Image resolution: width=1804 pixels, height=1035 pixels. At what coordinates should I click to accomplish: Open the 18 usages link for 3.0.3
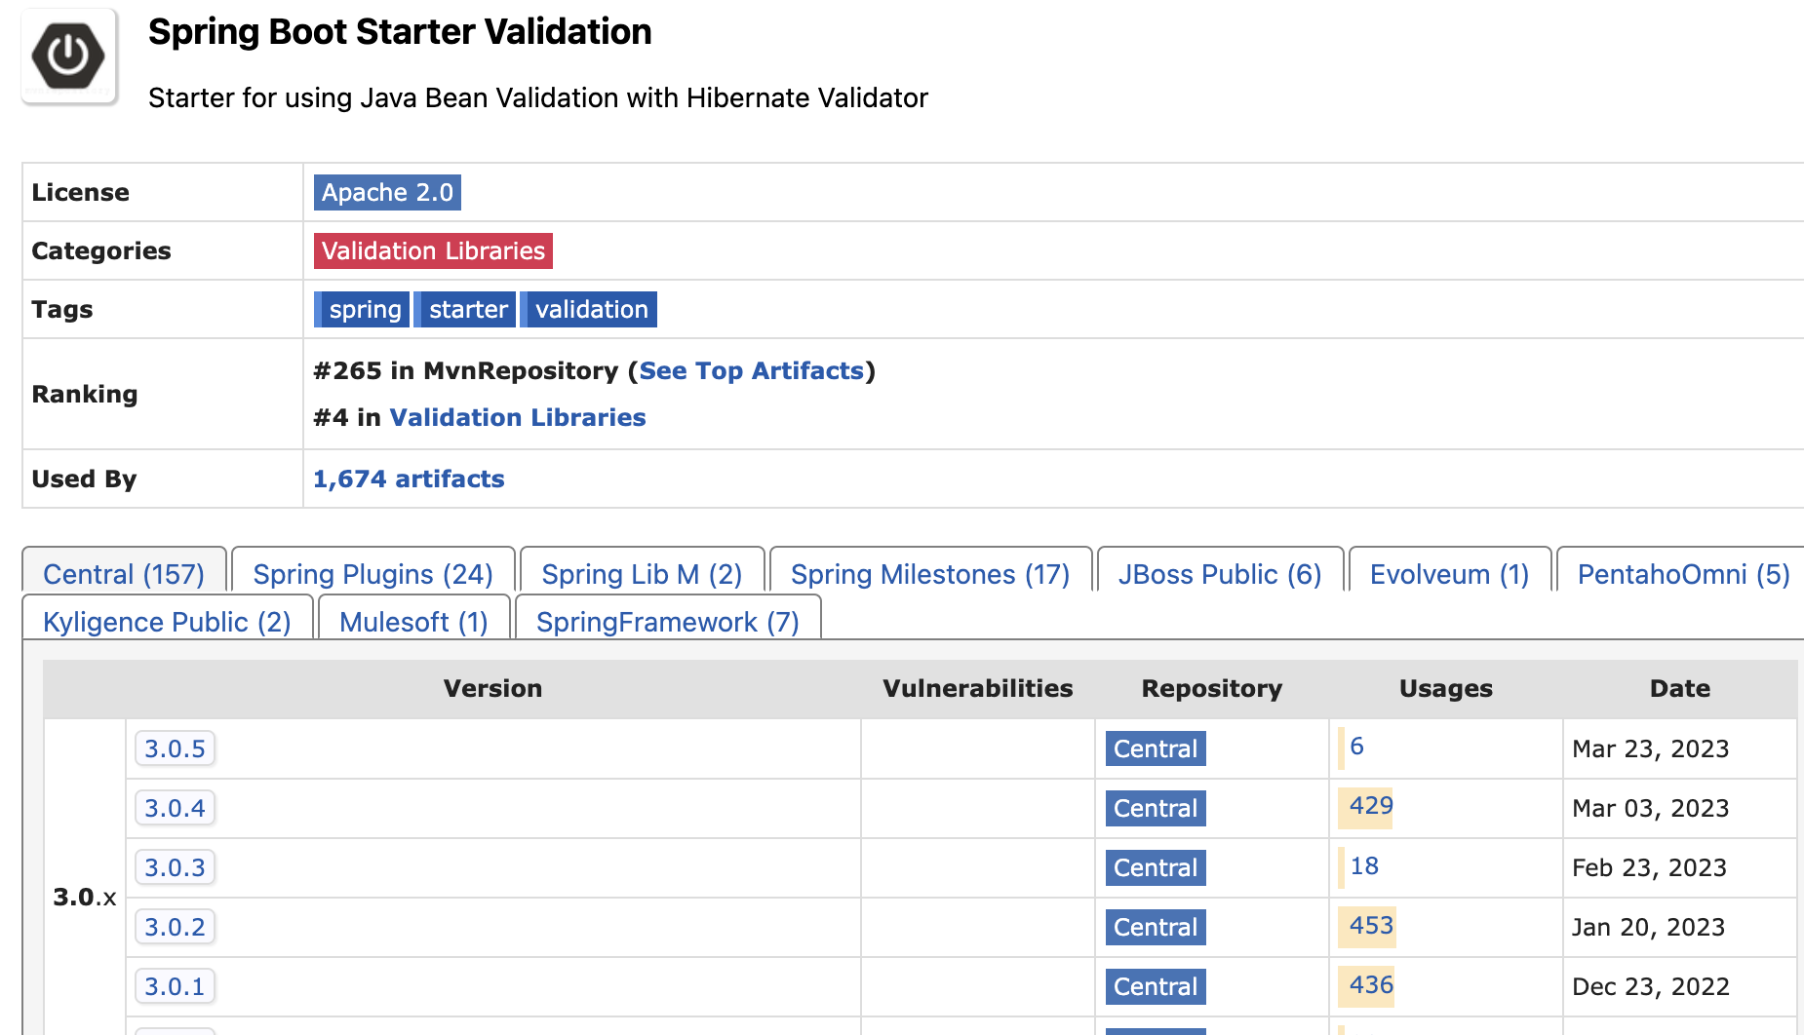(x=1364, y=865)
